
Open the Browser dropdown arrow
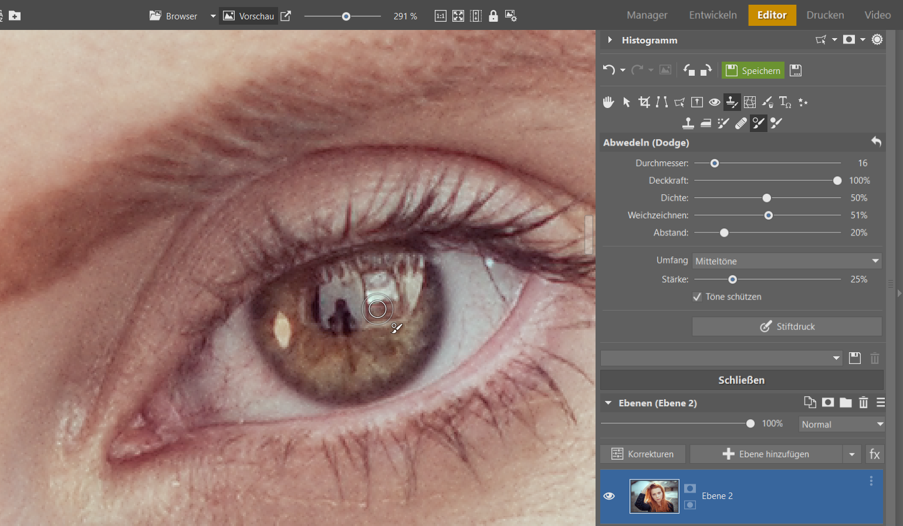[213, 16]
